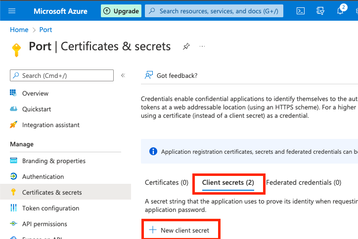
Task: Pin the Certificates & secrets page
Action: tap(186, 46)
